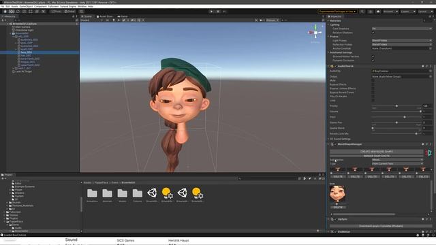This screenshot has width=436, height=245.
Task: Open the GameObject menu
Action: pyautogui.click(x=26, y=6)
